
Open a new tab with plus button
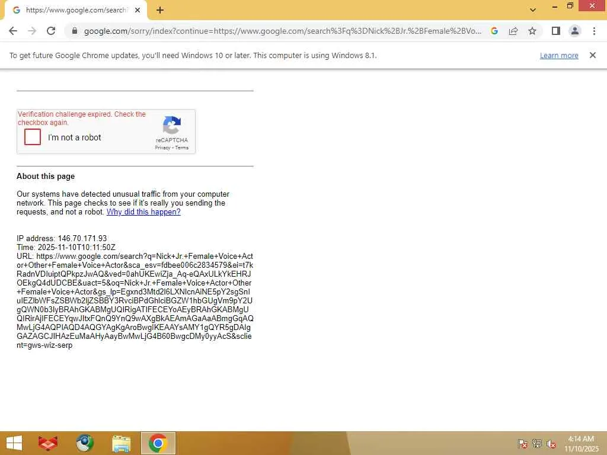[160, 11]
